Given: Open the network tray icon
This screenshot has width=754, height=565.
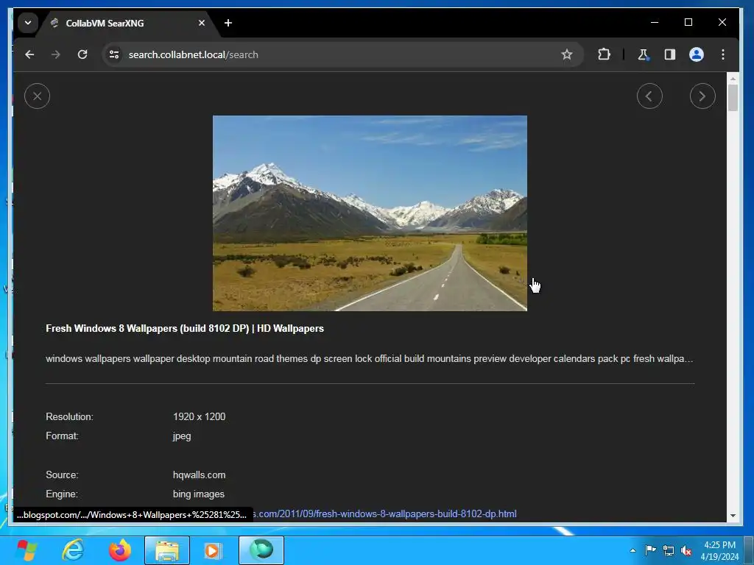Looking at the screenshot, I should [x=669, y=550].
